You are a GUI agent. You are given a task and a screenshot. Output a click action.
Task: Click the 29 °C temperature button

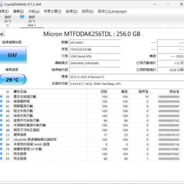point(13,79)
